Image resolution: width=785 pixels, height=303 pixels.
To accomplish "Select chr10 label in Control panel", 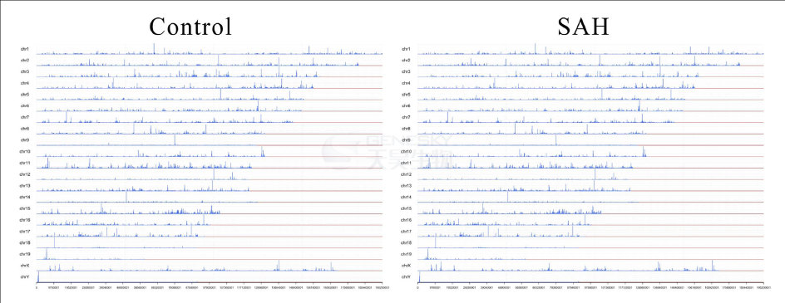I will (x=26, y=151).
